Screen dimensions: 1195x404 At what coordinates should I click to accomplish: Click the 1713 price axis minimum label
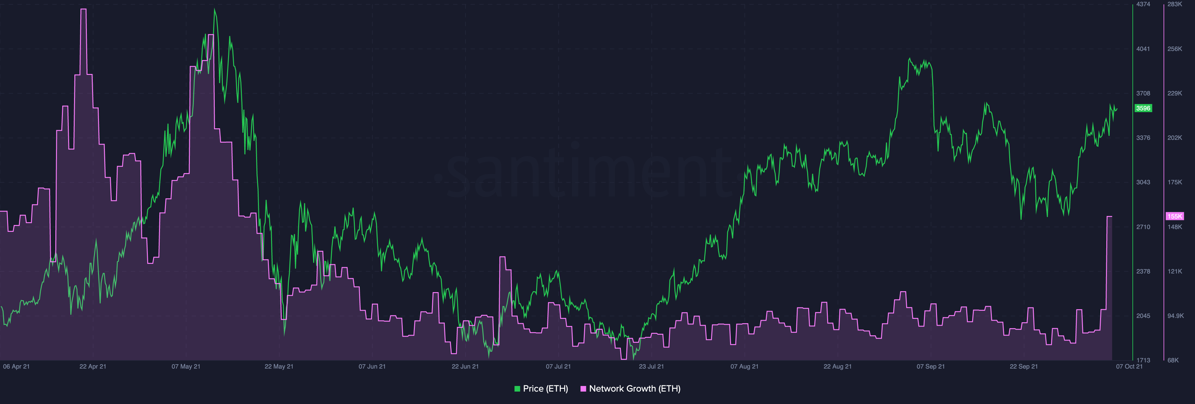pyautogui.click(x=1143, y=360)
